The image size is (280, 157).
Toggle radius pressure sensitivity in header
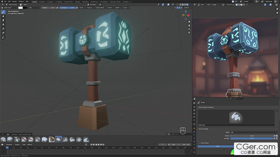tap(57, 8)
